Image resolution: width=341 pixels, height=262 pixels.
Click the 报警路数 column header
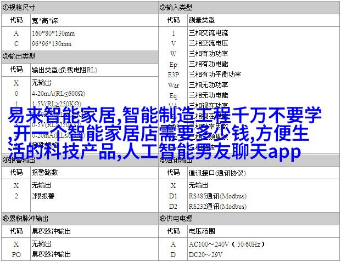(45, 172)
